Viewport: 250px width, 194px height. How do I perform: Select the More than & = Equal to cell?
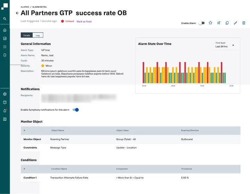130,178
